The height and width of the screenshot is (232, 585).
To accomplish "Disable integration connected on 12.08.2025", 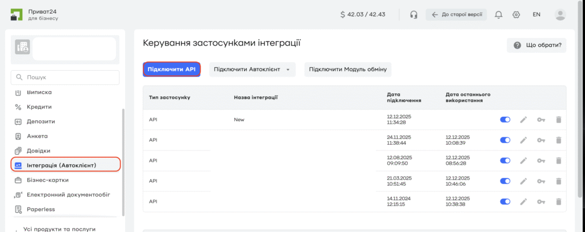I will pyautogui.click(x=505, y=161).
